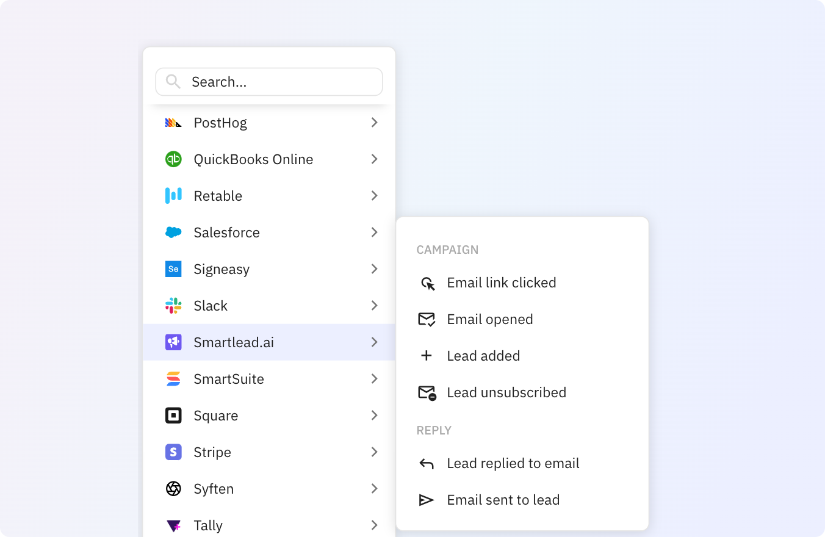This screenshot has width=825, height=537.
Task: Expand the Signeasy chevron arrow
Action: (x=374, y=269)
